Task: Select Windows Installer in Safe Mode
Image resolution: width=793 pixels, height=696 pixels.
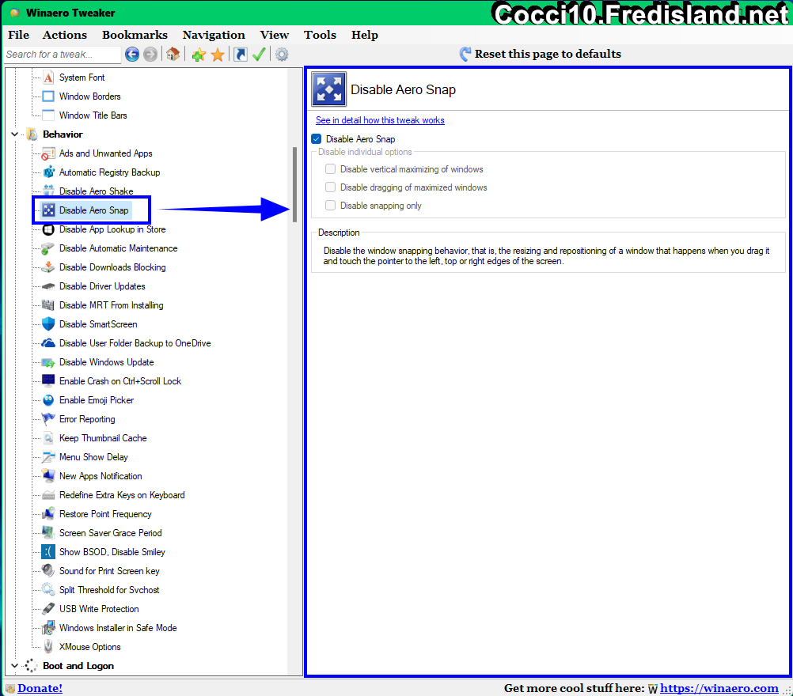Action: pos(118,628)
